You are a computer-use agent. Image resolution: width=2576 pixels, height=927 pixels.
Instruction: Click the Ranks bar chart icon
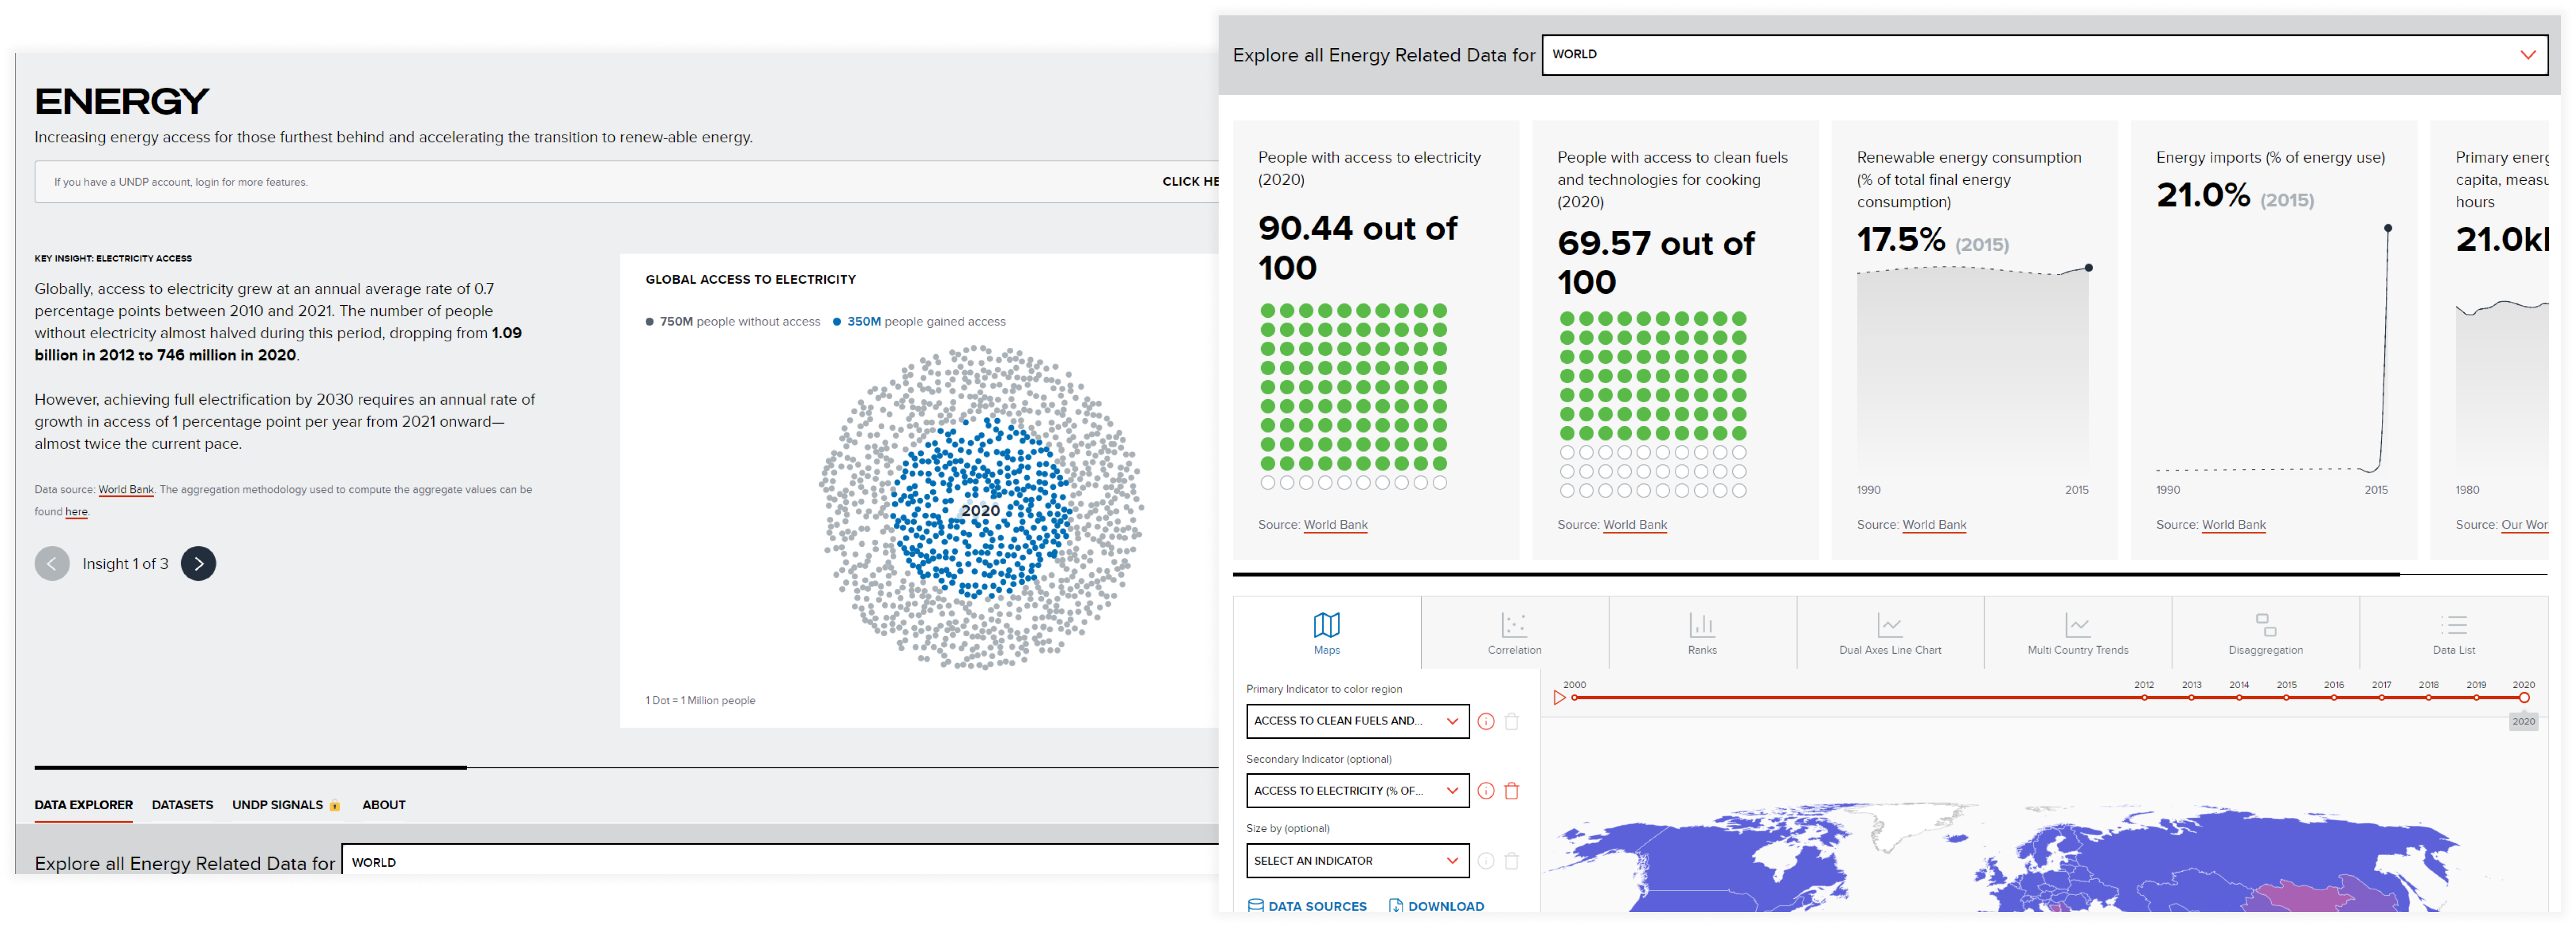pyautogui.click(x=1702, y=625)
